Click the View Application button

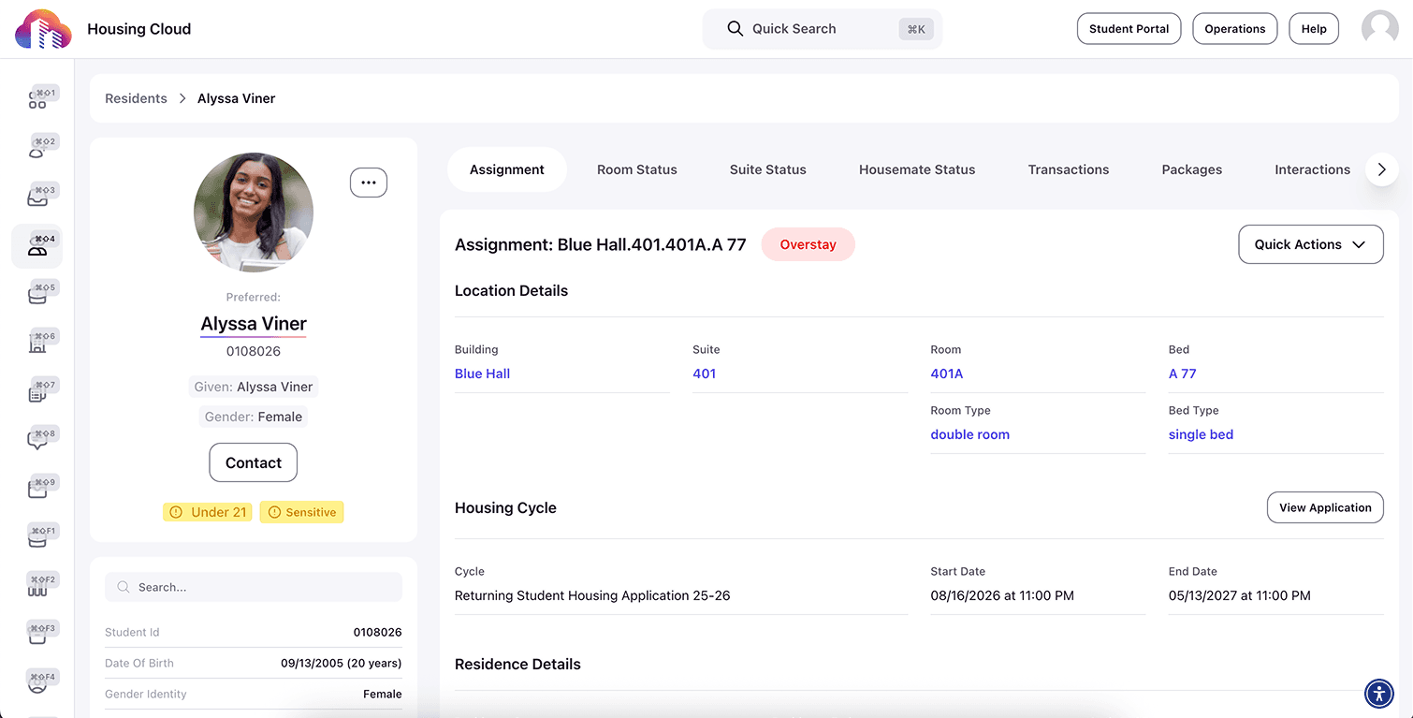(1325, 507)
